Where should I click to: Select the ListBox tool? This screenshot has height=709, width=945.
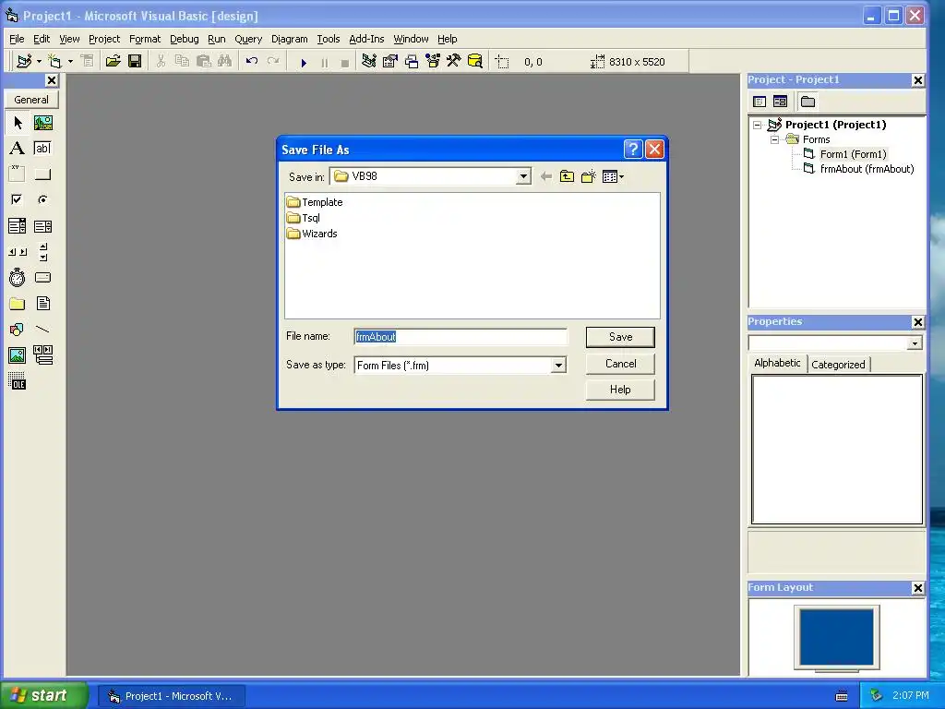[x=42, y=226]
